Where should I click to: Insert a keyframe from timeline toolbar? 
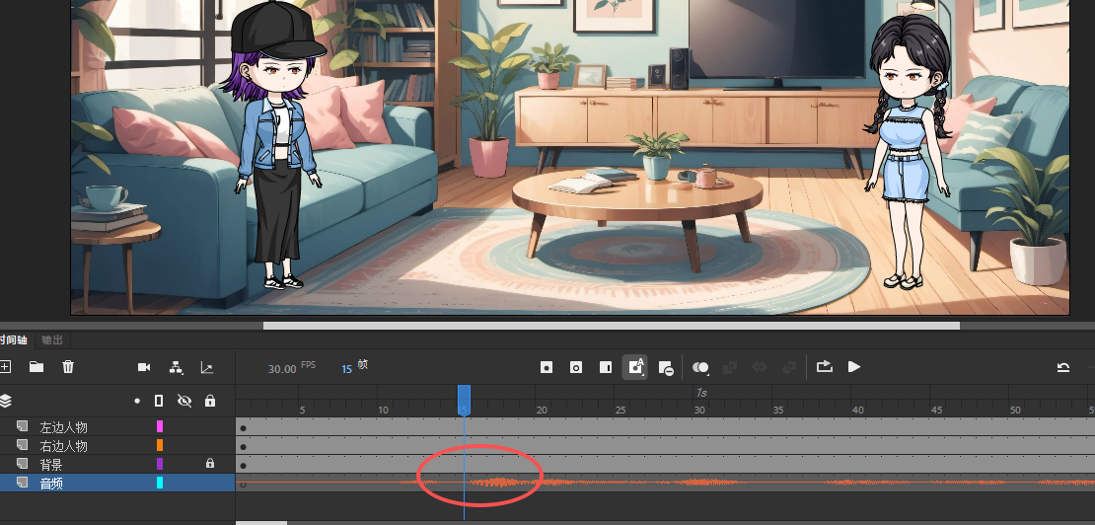pyautogui.click(x=547, y=367)
